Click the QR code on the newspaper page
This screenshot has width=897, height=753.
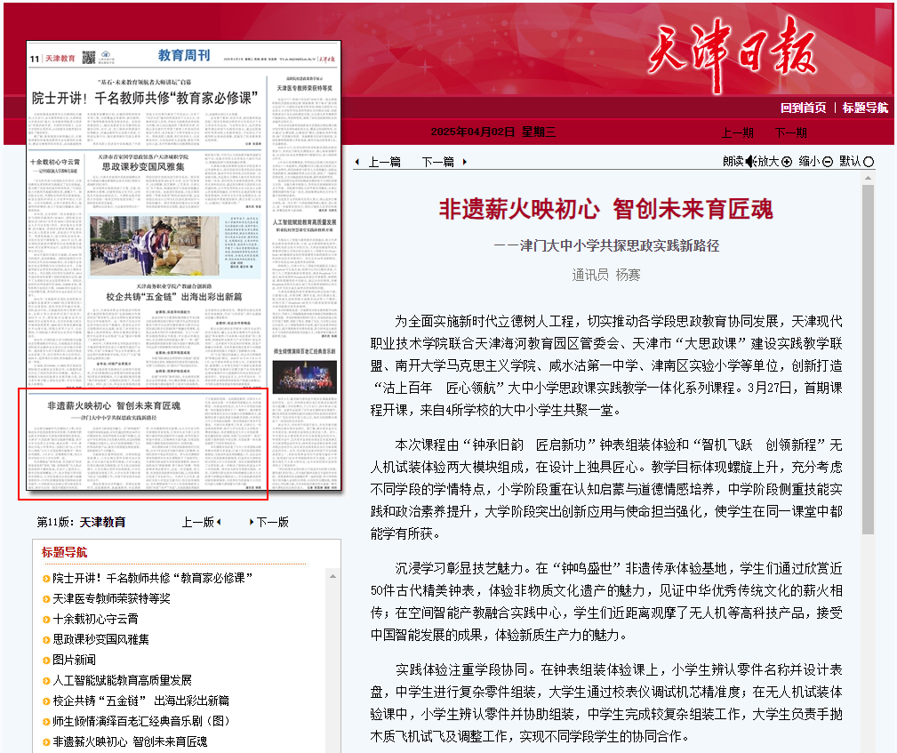(89, 58)
